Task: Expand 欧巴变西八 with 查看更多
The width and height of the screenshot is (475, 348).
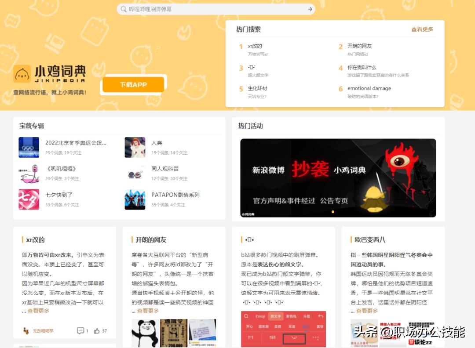Action: pos(366,311)
